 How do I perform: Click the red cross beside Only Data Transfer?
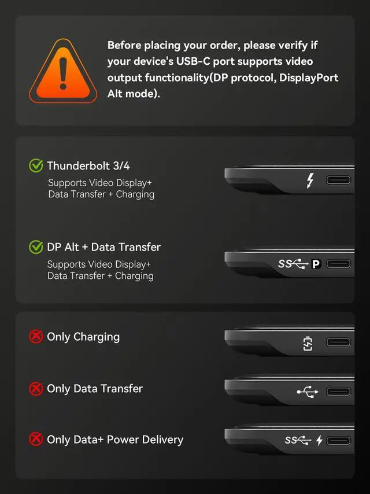36,389
